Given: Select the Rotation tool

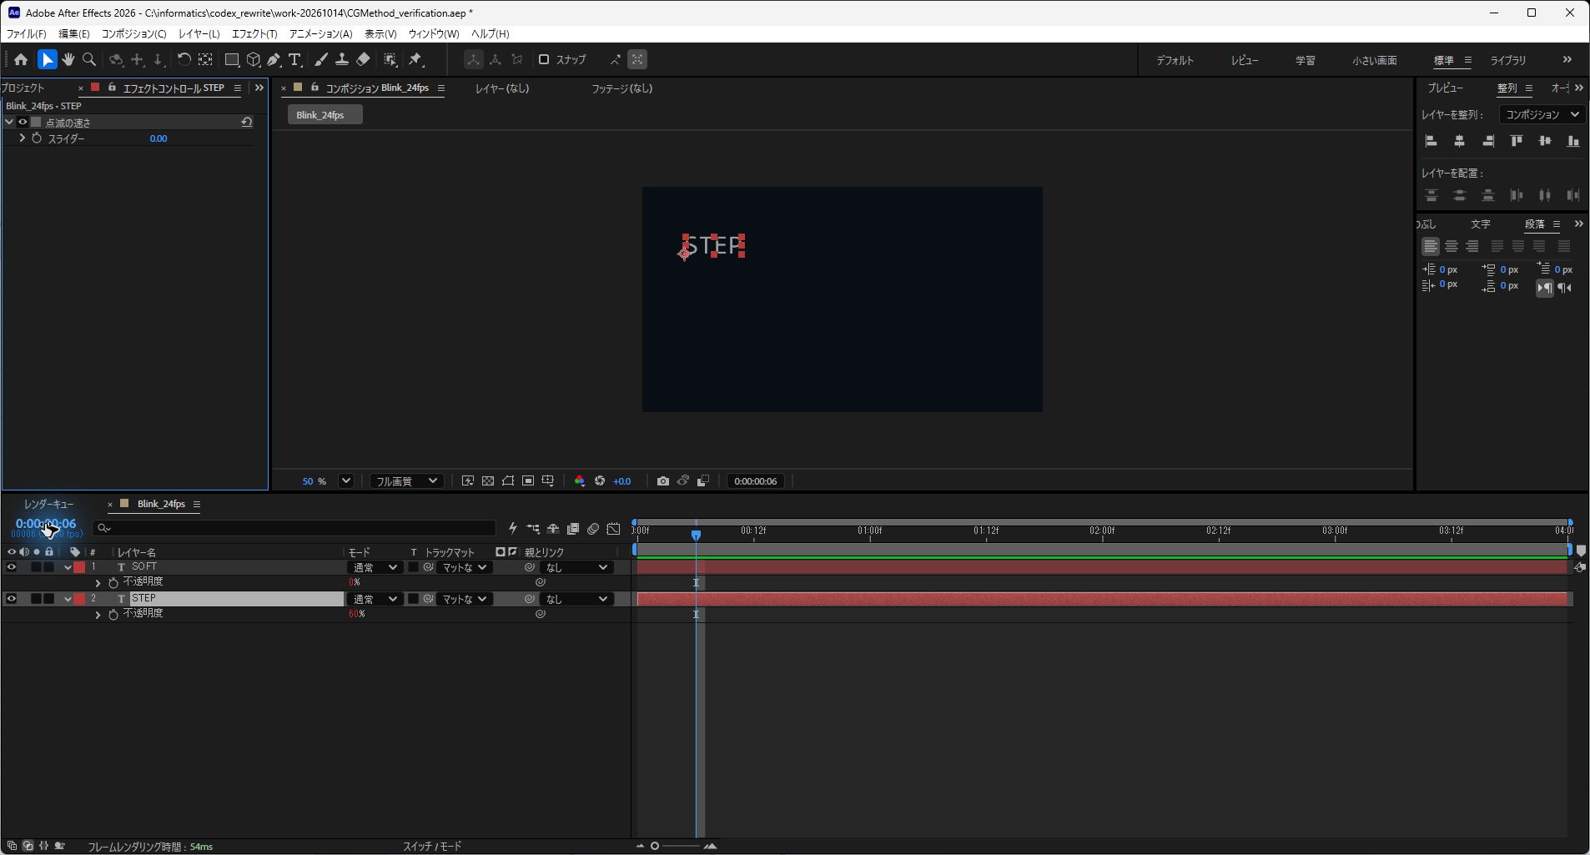Looking at the screenshot, I should [x=184, y=60].
